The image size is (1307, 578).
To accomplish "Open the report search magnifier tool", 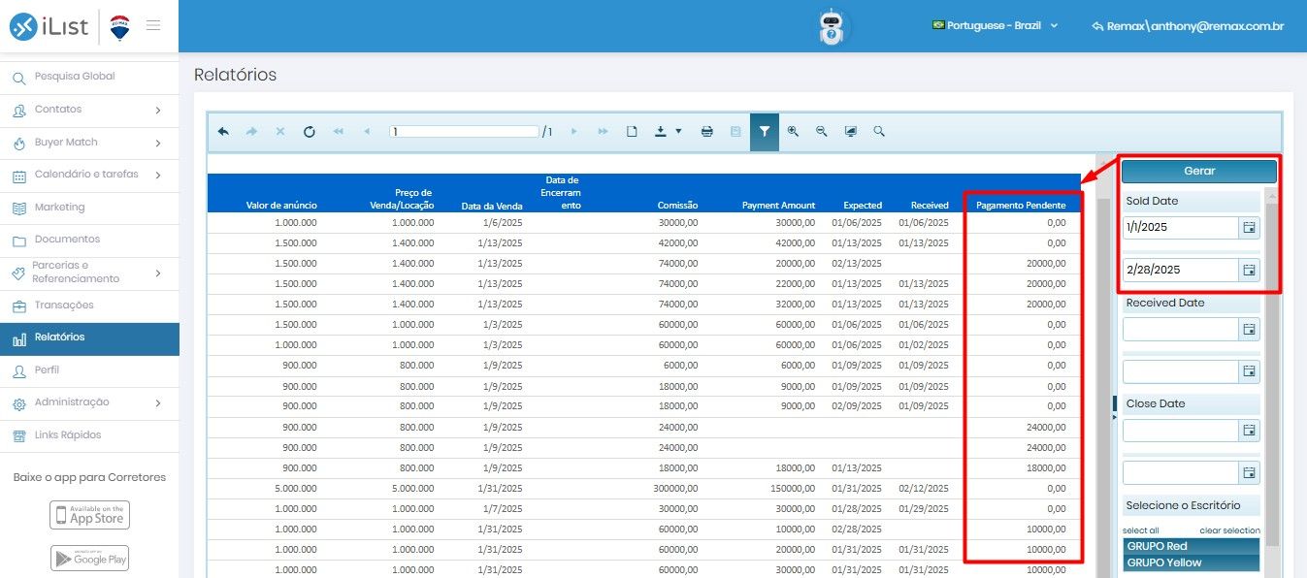I will click(879, 132).
